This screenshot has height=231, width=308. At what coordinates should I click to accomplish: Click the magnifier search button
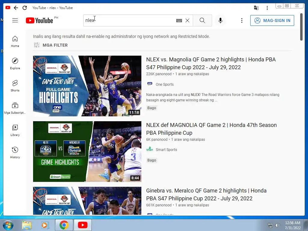coord(202,20)
